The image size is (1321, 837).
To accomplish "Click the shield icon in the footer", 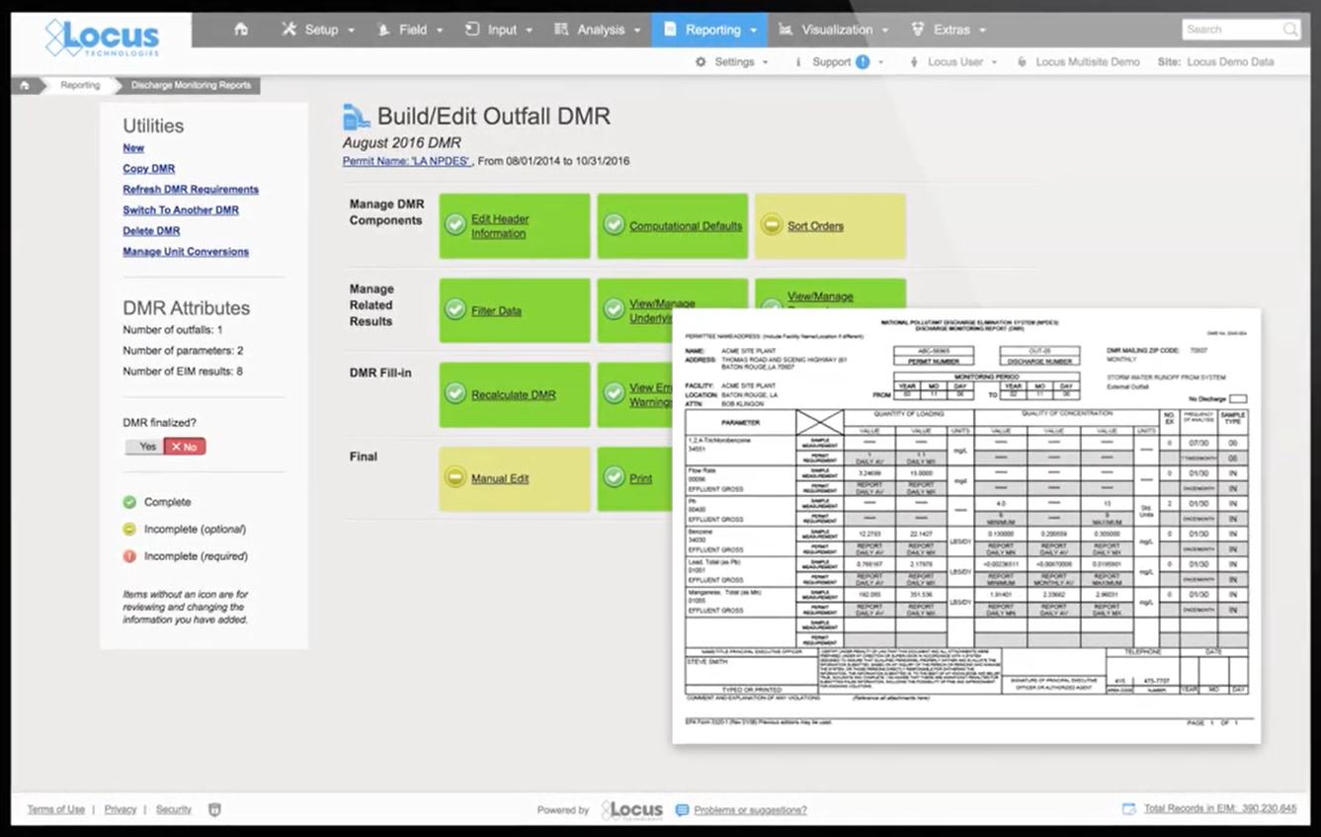I will click(214, 809).
